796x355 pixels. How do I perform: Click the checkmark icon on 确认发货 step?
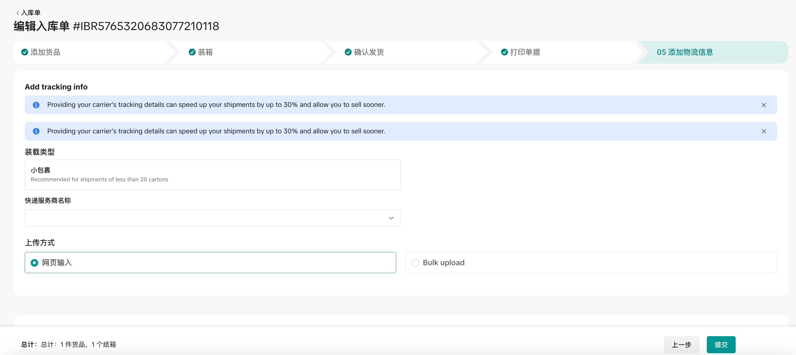click(x=348, y=52)
